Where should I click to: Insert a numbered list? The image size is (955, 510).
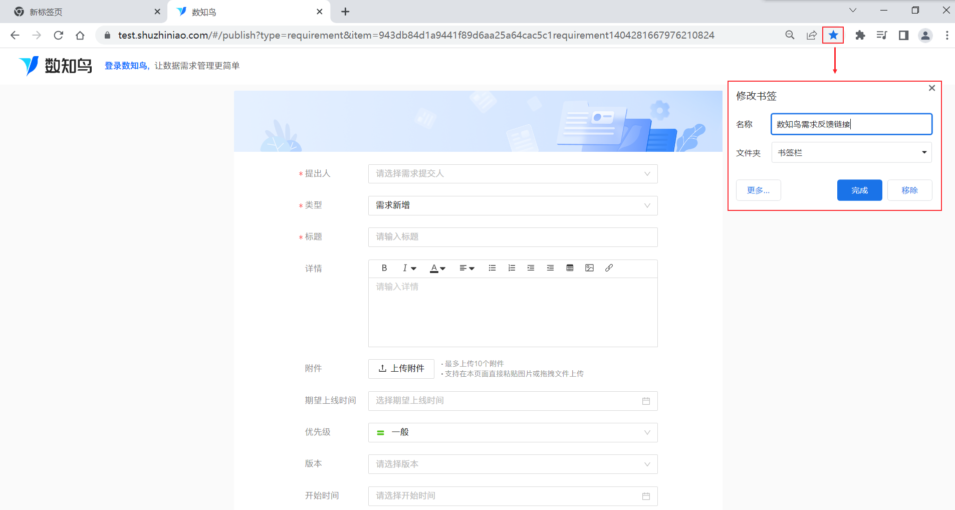click(512, 268)
